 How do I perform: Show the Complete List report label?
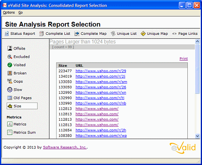58,34
